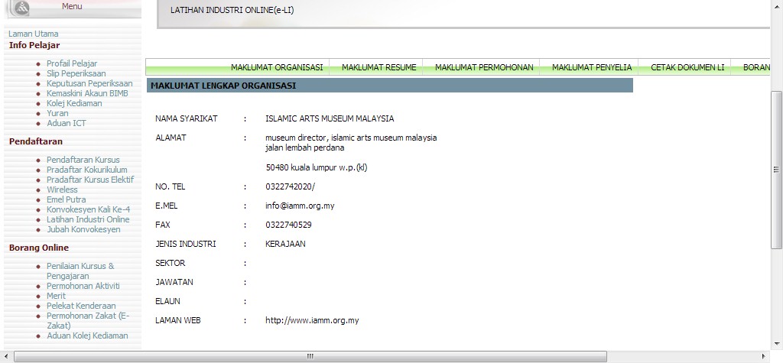
Task: Open the Yuran link
Action: 57,113
